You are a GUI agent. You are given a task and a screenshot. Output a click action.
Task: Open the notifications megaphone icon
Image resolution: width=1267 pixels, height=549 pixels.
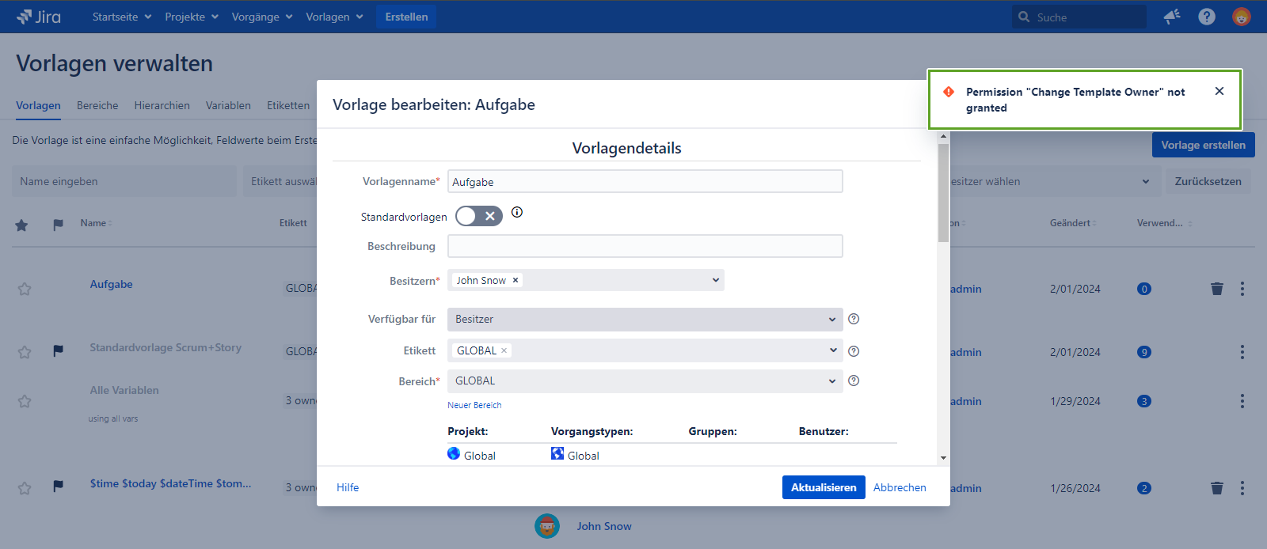pos(1172,17)
